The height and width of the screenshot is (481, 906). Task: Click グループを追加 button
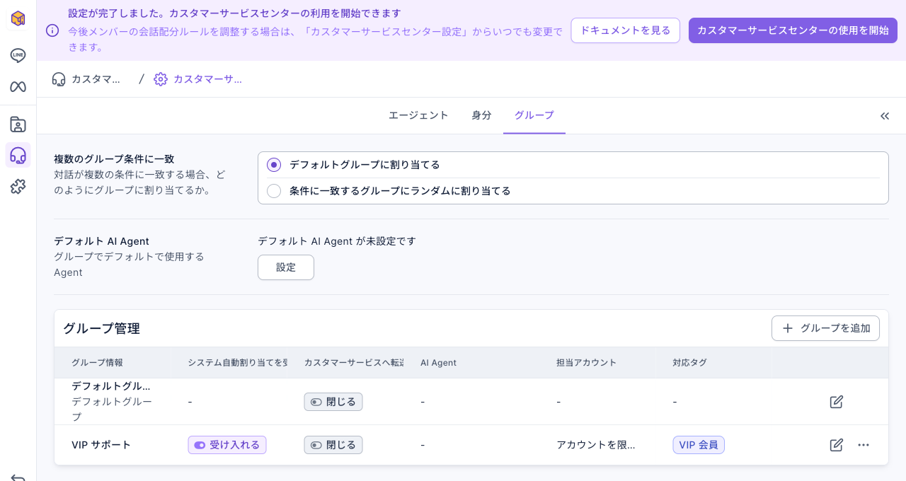point(825,328)
